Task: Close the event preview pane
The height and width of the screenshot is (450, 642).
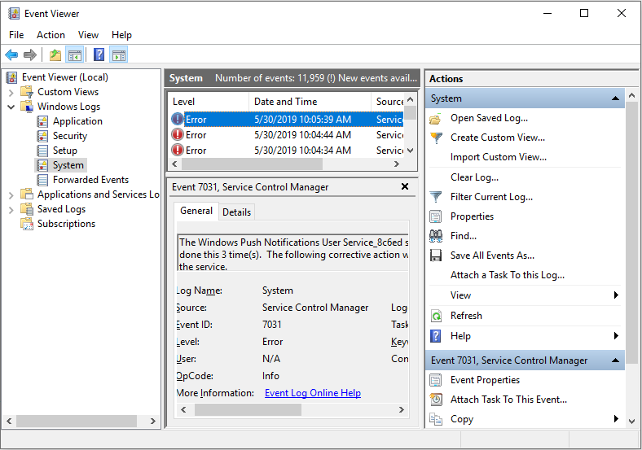Action: click(x=405, y=186)
